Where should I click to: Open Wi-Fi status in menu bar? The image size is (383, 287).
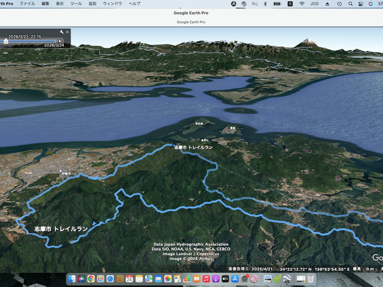302,4
